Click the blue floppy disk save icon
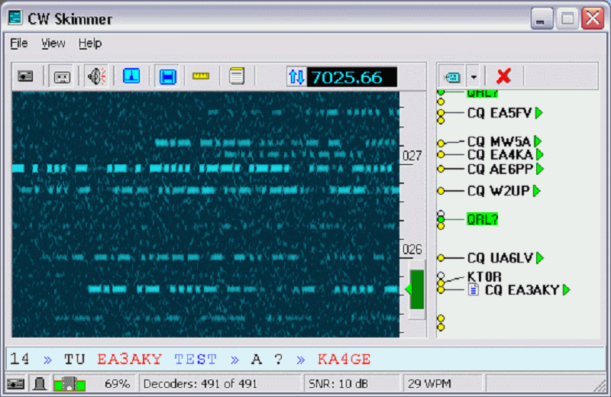 click(167, 76)
